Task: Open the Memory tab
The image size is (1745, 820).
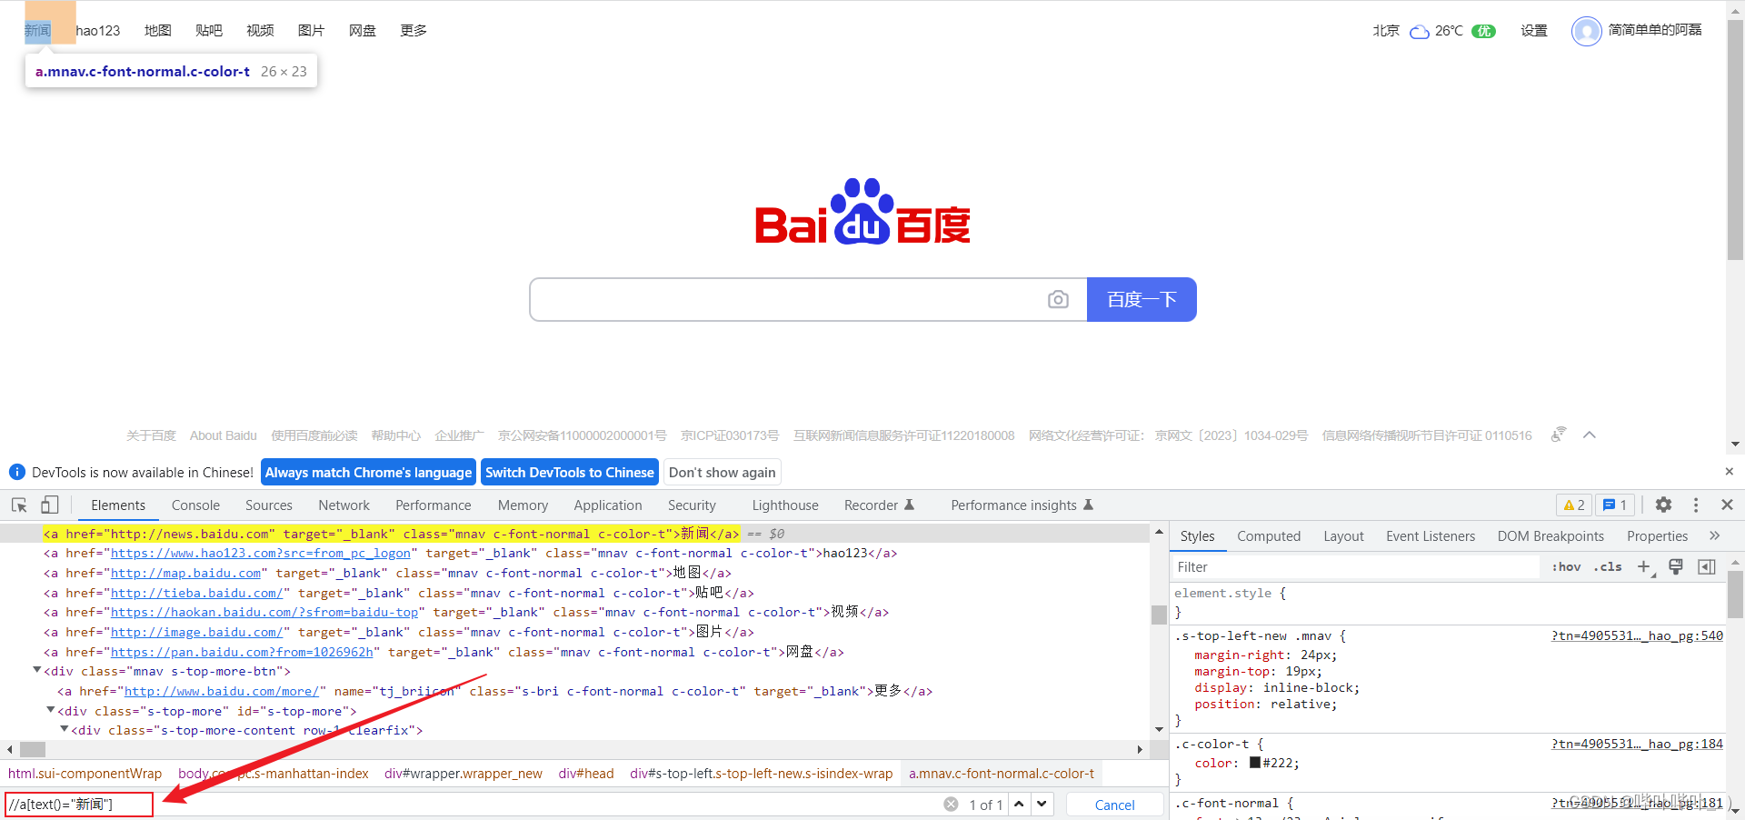Action: coord(523,505)
